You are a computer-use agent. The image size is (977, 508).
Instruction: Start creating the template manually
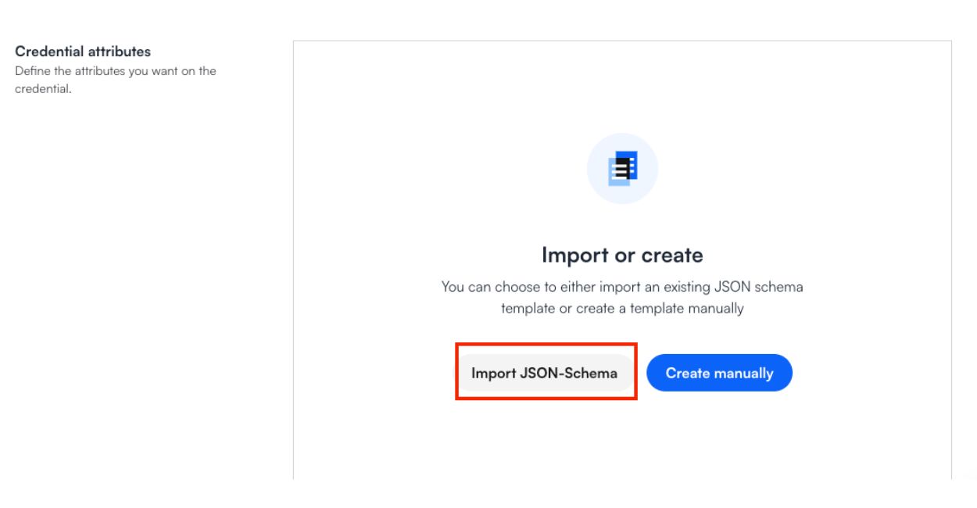pyautogui.click(x=719, y=373)
